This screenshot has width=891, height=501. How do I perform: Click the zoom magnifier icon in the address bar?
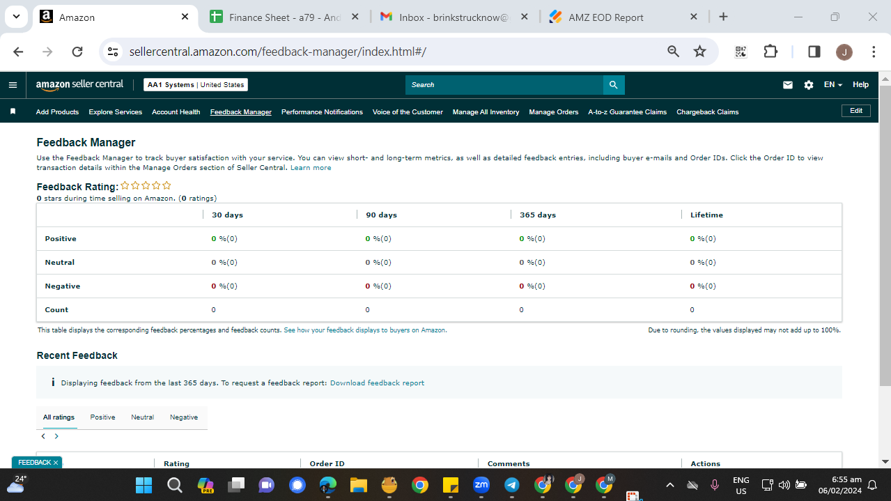(x=673, y=52)
